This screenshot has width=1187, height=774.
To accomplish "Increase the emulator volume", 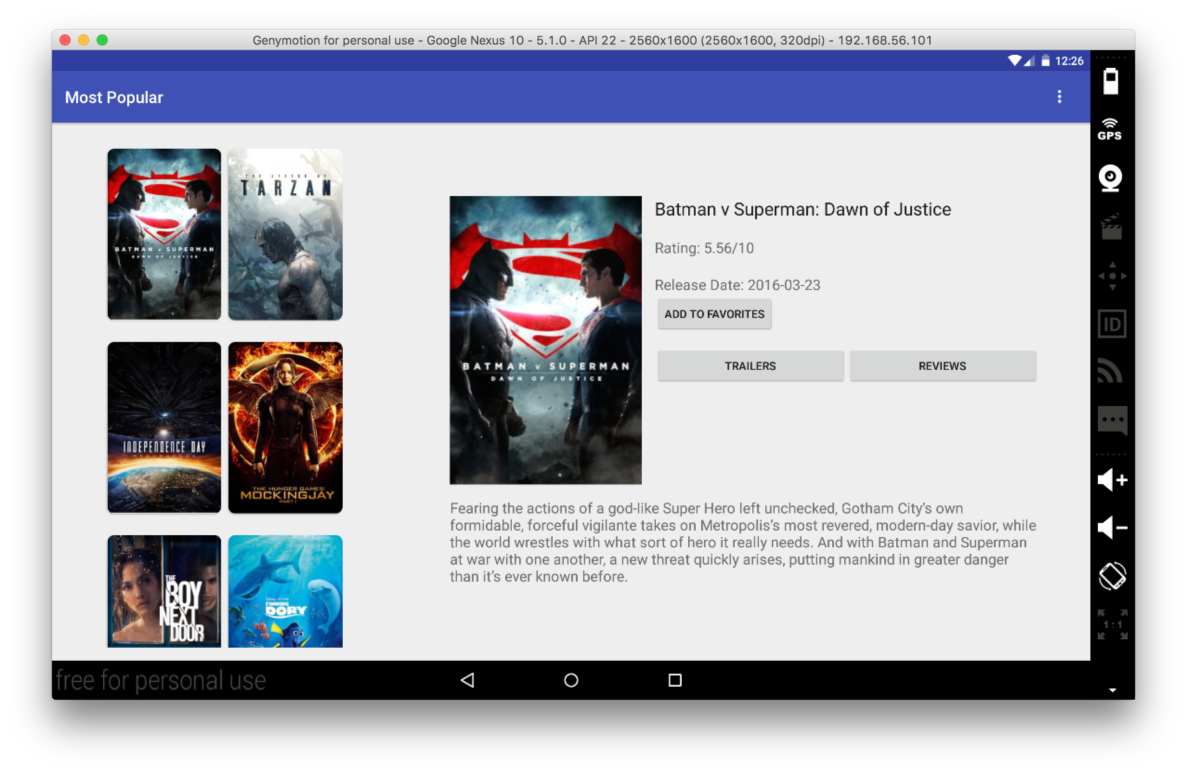I will point(1112,480).
